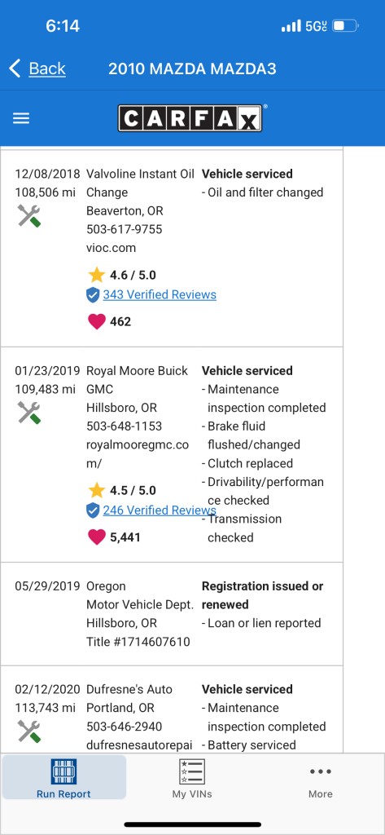Open the hamburger menu icon

pos(21,118)
